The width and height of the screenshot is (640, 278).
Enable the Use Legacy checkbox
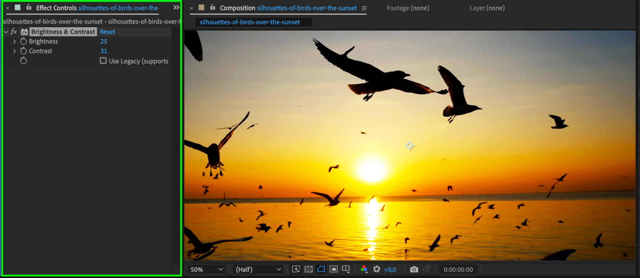pyautogui.click(x=103, y=60)
